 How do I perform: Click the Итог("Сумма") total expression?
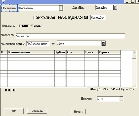pos(122,89)
